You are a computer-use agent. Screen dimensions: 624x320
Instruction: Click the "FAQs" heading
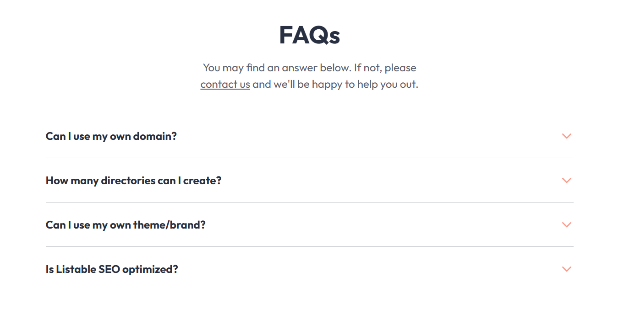(x=309, y=35)
